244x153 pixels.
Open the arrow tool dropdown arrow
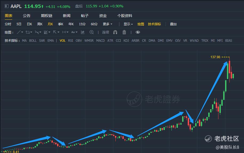click(x=58, y=32)
